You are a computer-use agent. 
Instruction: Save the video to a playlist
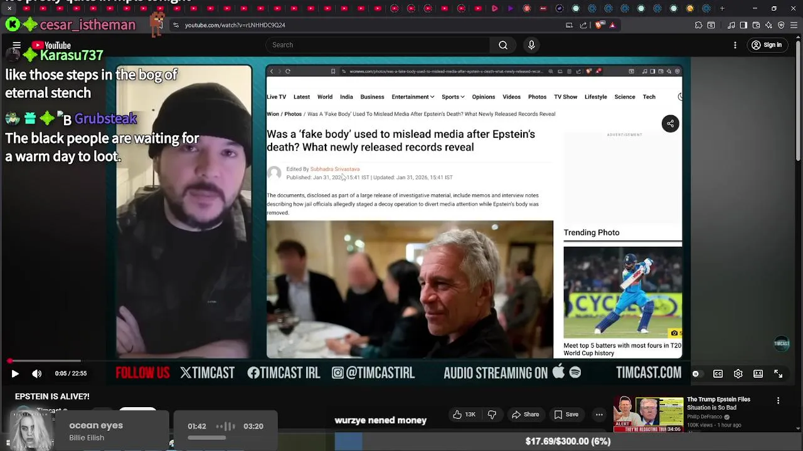coord(566,415)
